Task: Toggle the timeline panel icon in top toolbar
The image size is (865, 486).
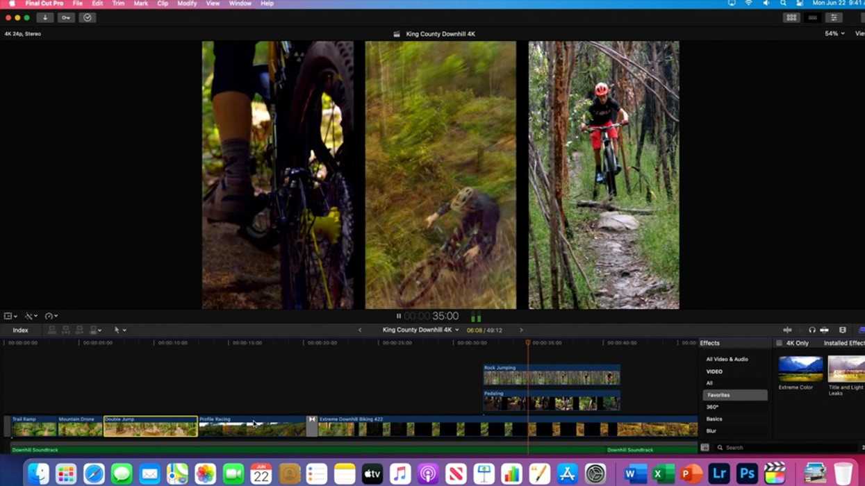Action: tap(813, 17)
